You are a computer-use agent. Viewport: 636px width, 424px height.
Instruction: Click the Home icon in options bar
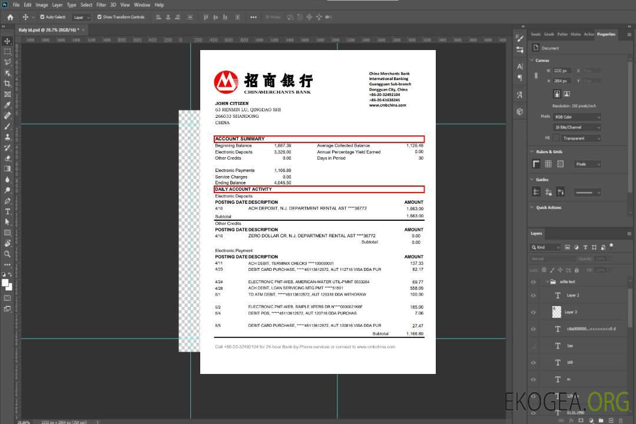coord(10,17)
